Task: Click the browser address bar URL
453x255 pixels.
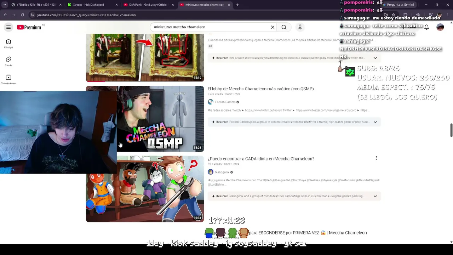Action: coord(86,15)
